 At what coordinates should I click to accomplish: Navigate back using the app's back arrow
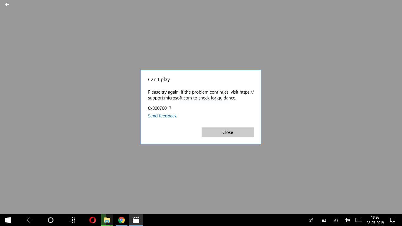pyautogui.click(x=7, y=4)
